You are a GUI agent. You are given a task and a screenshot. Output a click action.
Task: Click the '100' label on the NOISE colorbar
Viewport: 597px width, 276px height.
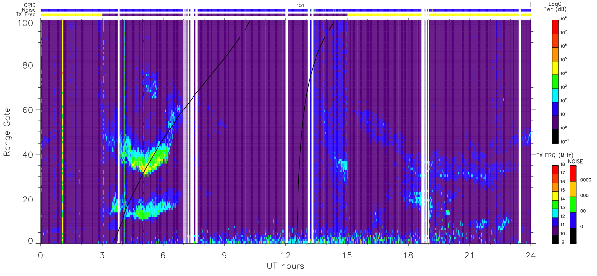click(x=582, y=212)
